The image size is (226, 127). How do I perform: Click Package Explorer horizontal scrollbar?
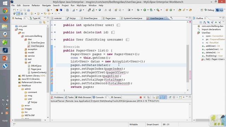pos(28,120)
